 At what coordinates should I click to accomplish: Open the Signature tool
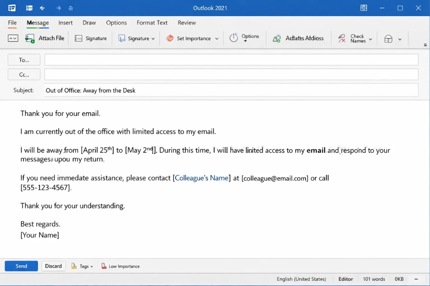tap(91, 38)
